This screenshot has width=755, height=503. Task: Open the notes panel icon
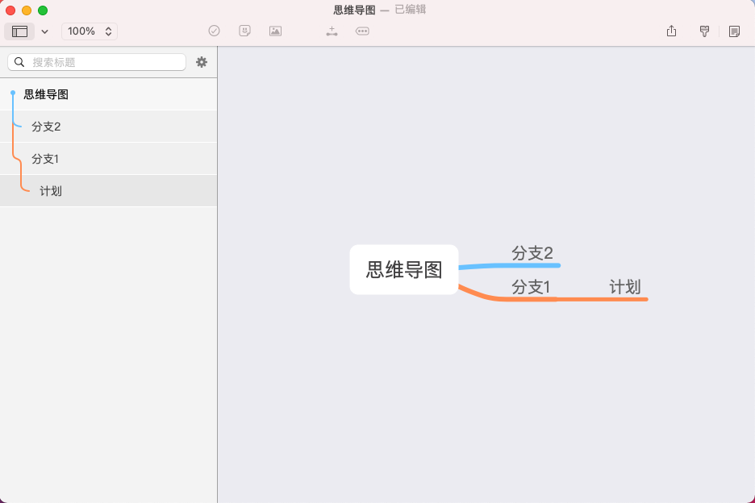tap(734, 31)
